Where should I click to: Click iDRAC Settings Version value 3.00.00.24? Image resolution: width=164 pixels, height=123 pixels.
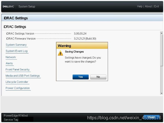pyautogui.click(x=80, y=34)
